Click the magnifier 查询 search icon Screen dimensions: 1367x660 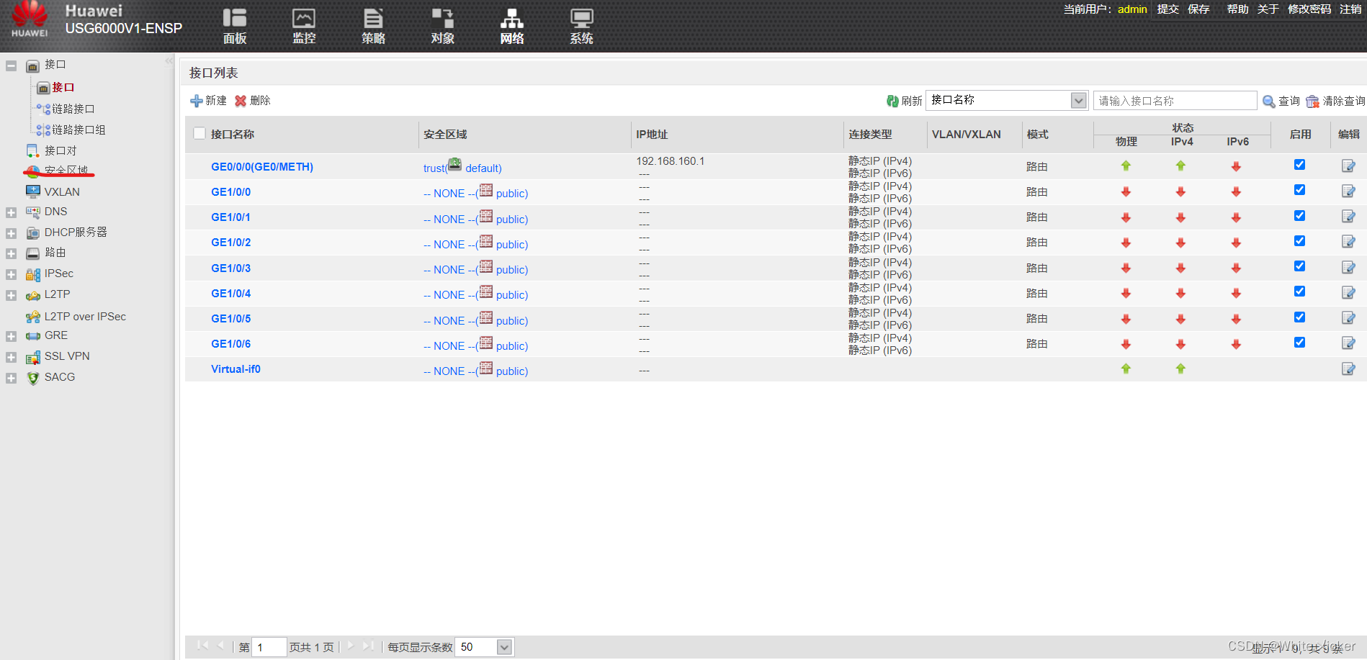[x=1269, y=101]
